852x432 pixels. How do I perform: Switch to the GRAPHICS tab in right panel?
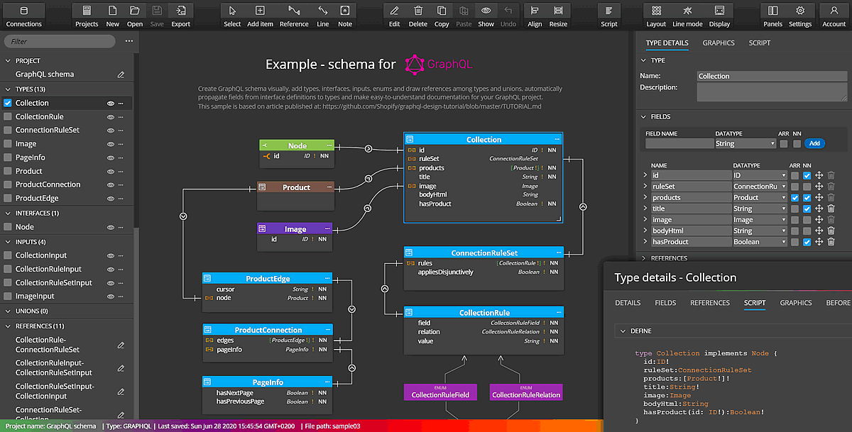tap(719, 43)
